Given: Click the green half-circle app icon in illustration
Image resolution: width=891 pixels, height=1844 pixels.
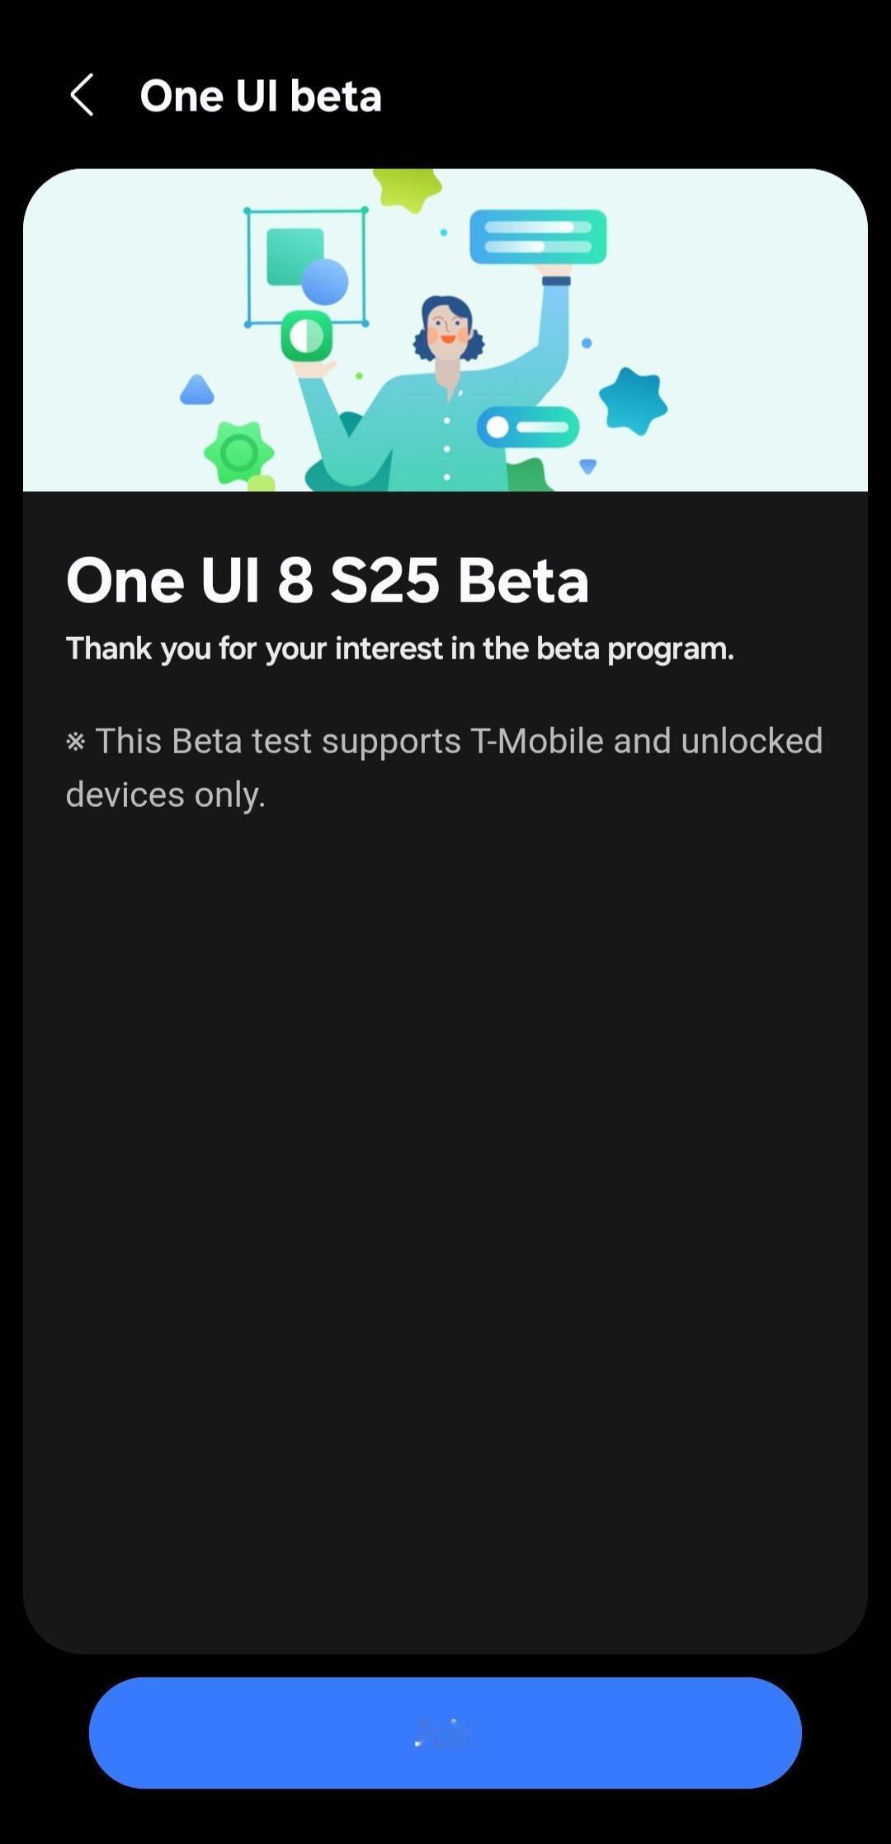Looking at the screenshot, I should click(x=307, y=337).
